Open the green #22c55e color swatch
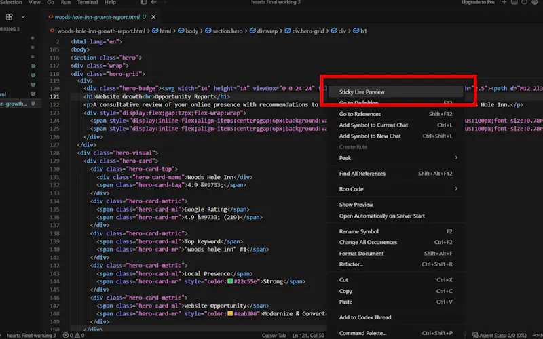Screen dimensions: 543x339 230,281
